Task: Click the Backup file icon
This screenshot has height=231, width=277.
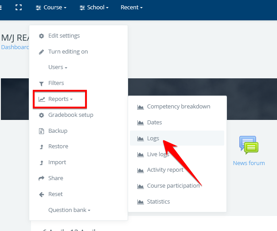Action: 42,131
